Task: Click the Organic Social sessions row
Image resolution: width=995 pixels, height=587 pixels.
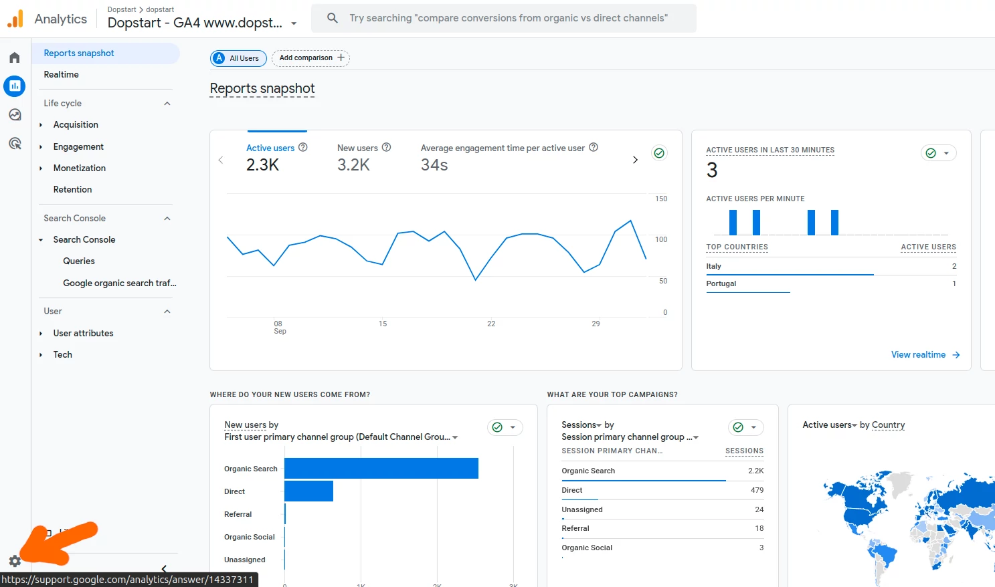Action: click(662, 548)
